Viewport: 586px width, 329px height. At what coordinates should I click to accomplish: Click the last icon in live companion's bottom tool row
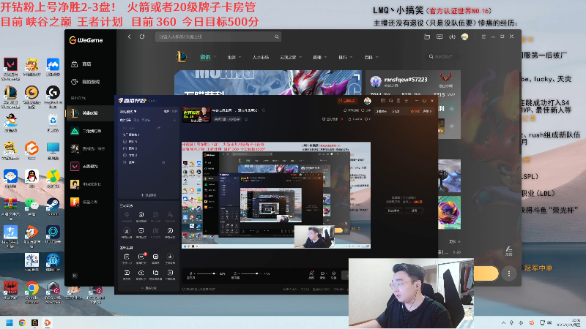click(x=170, y=273)
